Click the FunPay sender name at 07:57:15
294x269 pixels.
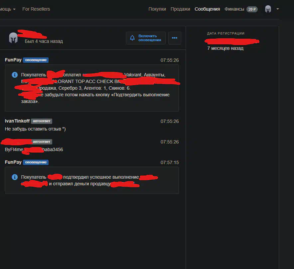coord(13,162)
